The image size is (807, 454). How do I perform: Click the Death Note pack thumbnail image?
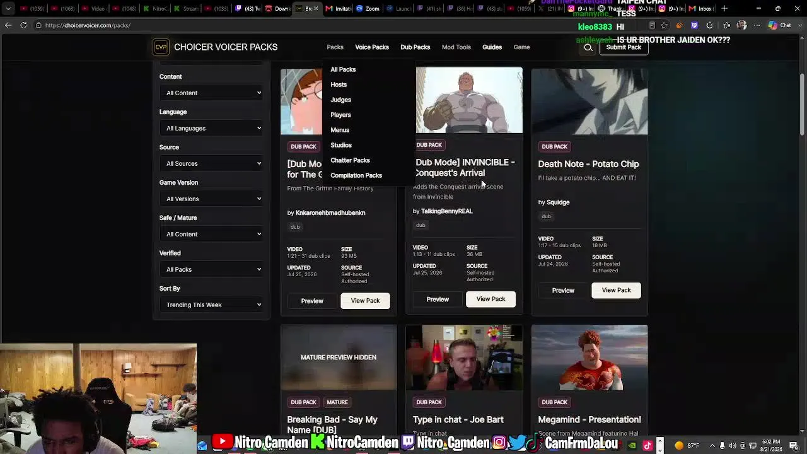[x=589, y=102]
